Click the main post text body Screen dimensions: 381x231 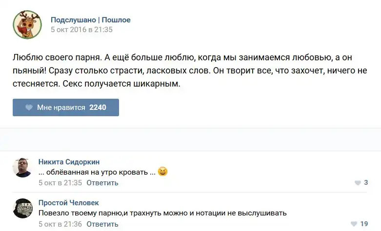click(189, 71)
